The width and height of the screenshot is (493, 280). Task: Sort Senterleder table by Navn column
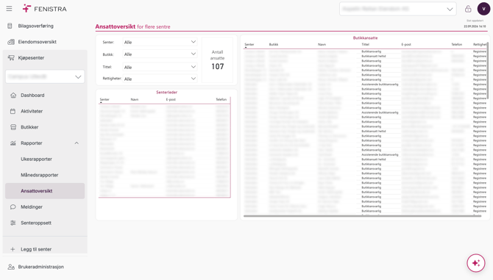(134, 99)
